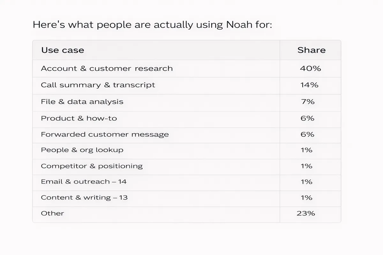The width and height of the screenshot is (383, 255).
Task: Click the share value for Content & writing
Action: pos(306,198)
